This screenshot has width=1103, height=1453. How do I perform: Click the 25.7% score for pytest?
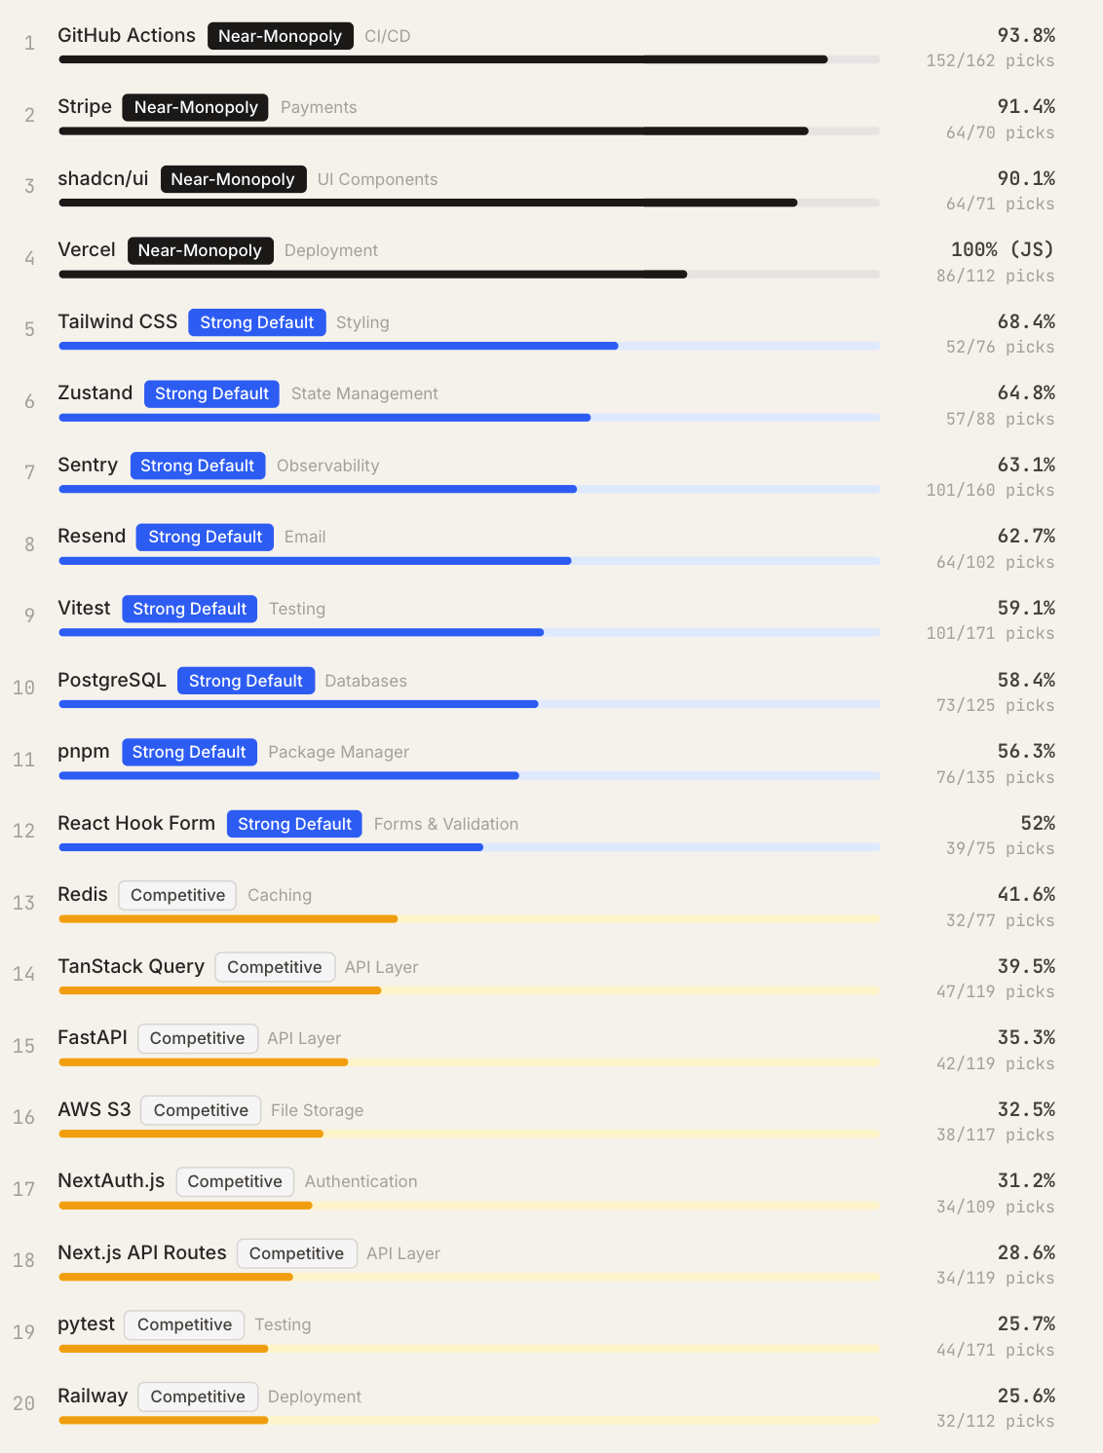[x=1026, y=1324]
